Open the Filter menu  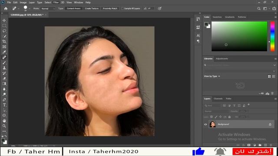pyautogui.click(x=56, y=3)
